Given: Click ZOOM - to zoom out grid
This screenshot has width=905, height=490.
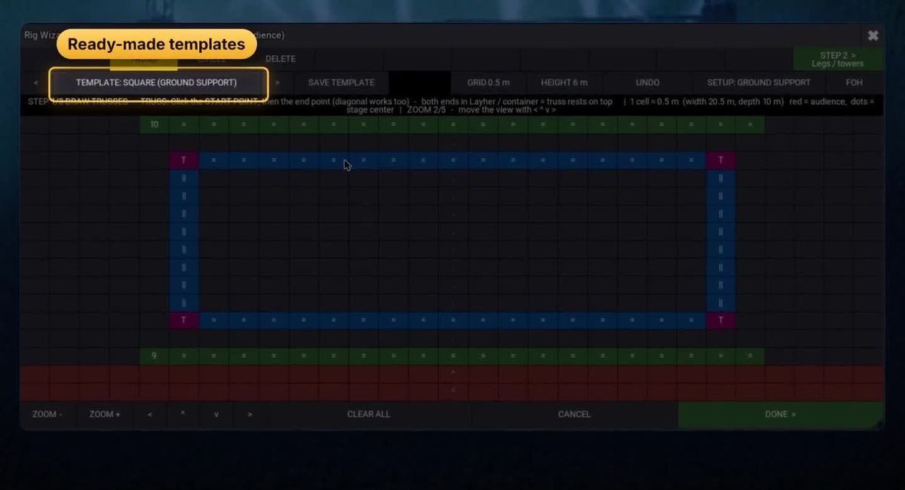Looking at the screenshot, I should pyautogui.click(x=48, y=414).
